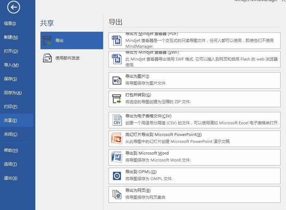Click the OPML circle icon
The width and height of the screenshot is (286, 210).
click(x=117, y=176)
